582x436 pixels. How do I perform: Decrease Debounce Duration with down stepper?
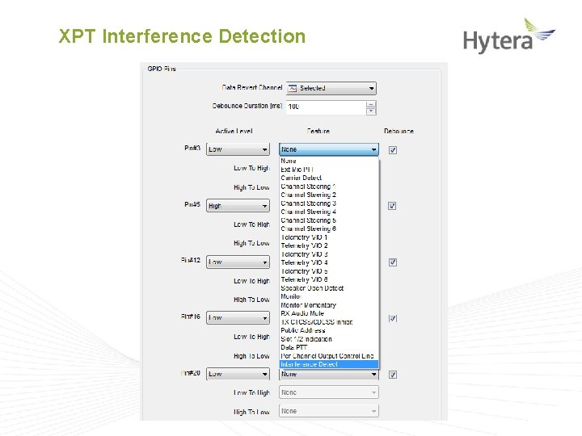(371, 111)
